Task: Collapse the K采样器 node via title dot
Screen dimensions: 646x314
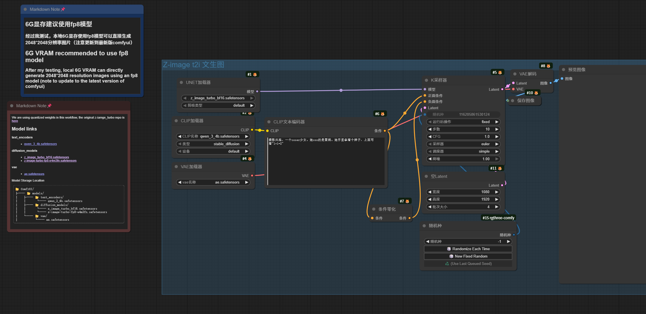Action: [426, 80]
